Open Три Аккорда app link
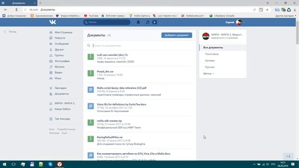This screenshot has width=299, height=168. [x=62, y=119]
